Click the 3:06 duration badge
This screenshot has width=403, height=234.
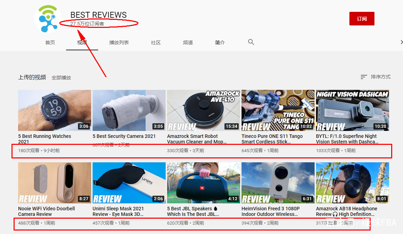[84, 126]
